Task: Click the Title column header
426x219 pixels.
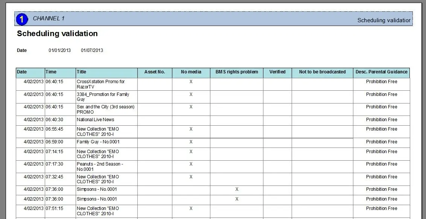Action: click(81, 72)
